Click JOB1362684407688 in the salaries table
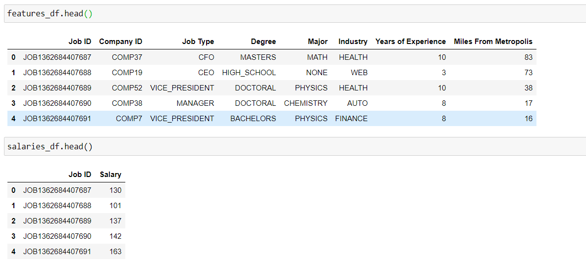The height and width of the screenshot is (265, 586). coord(57,205)
